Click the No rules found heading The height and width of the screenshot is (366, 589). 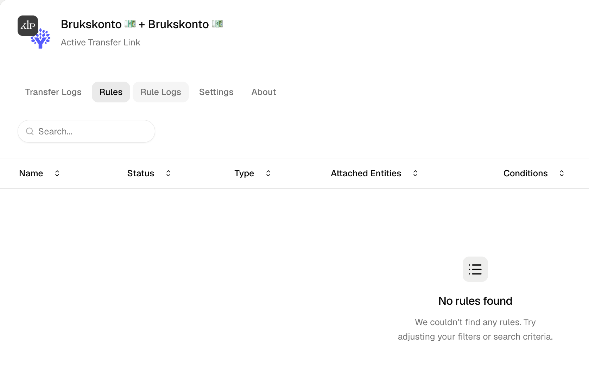point(475,301)
